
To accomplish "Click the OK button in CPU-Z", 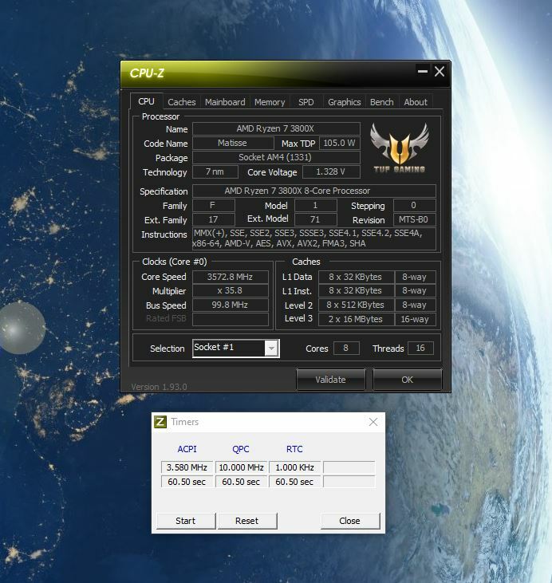I will (408, 380).
